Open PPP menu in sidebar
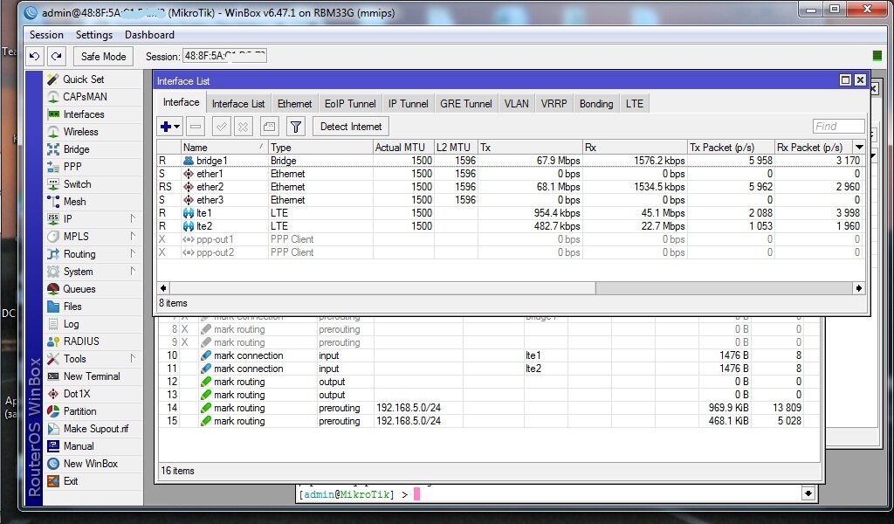 click(72, 167)
